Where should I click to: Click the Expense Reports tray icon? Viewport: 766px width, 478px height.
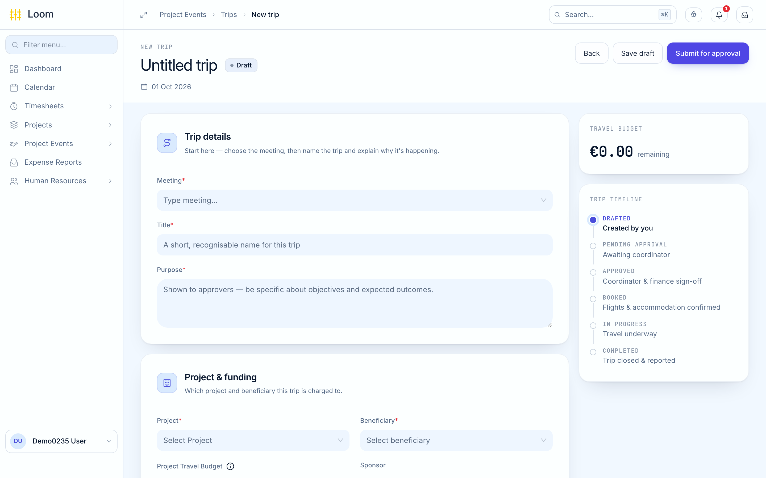(x=14, y=163)
